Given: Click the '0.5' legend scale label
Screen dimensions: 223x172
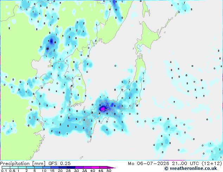Looking at the screenshot, I should tap(12, 171).
